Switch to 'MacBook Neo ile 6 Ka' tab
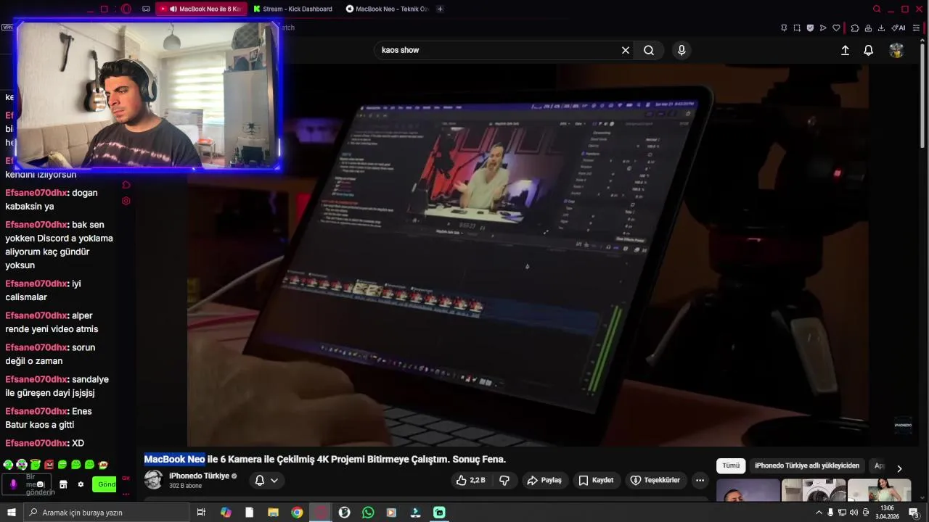 (x=201, y=9)
